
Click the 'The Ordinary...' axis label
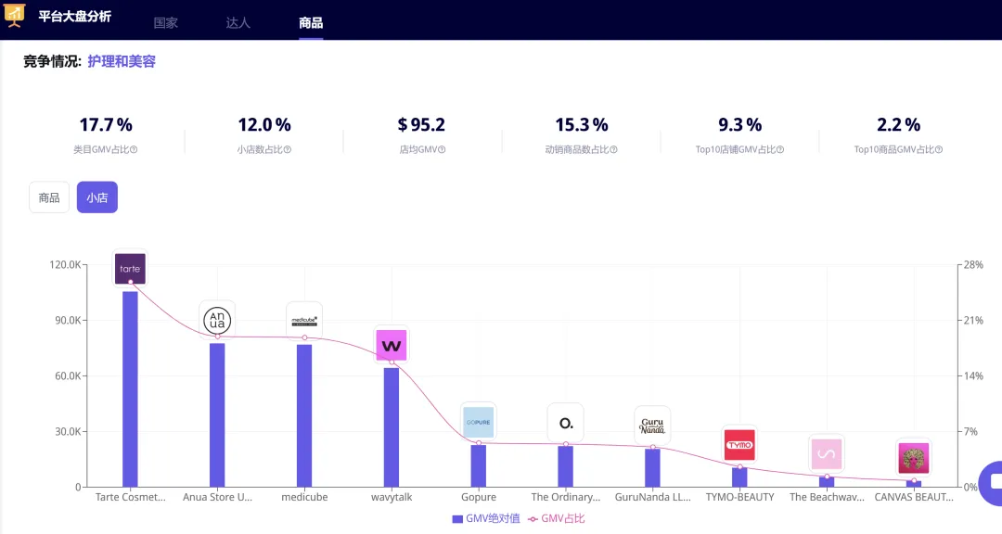tap(566, 497)
